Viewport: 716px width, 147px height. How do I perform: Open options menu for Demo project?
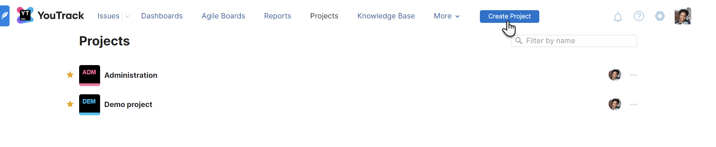[x=633, y=104]
